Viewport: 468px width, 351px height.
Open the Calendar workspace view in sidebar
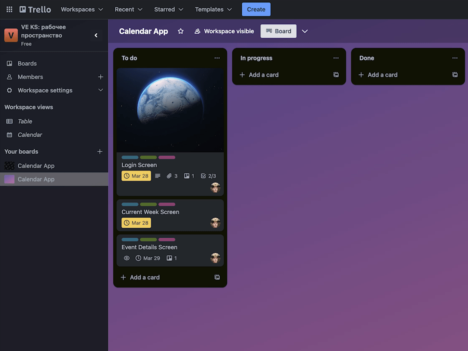click(30, 135)
